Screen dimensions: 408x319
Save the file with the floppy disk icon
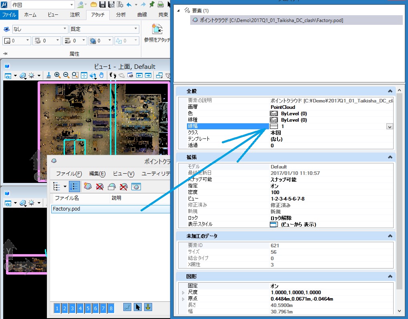(x=102, y=4)
